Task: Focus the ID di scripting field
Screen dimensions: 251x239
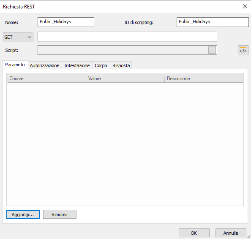Action: tap(213, 22)
